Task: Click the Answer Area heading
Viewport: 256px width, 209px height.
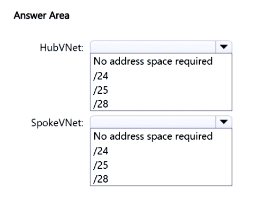Action: coord(42,16)
